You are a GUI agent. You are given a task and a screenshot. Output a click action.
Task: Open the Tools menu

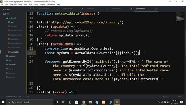coord(36,4)
